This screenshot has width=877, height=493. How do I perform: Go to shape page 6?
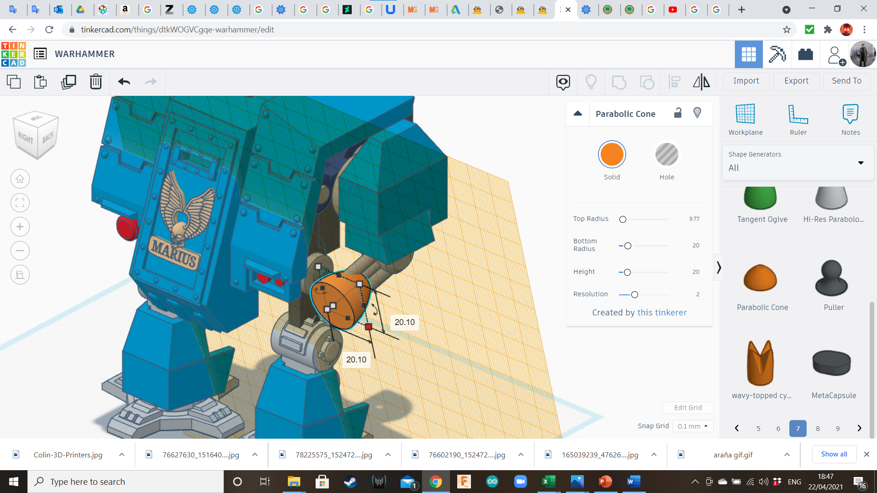pos(778,428)
